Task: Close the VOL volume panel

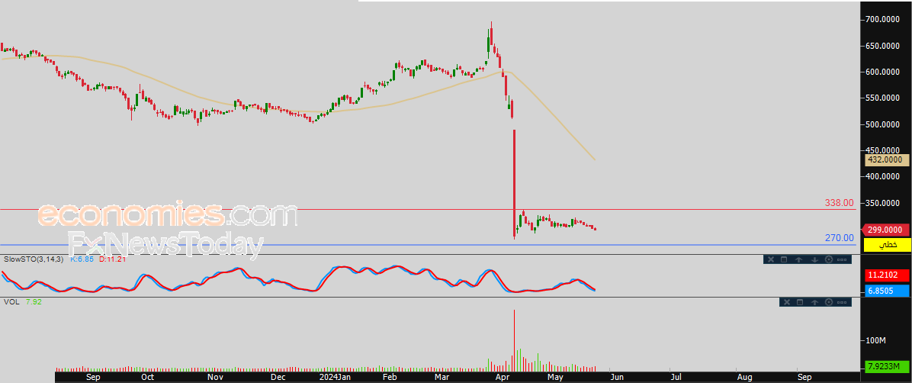Action: (786, 302)
